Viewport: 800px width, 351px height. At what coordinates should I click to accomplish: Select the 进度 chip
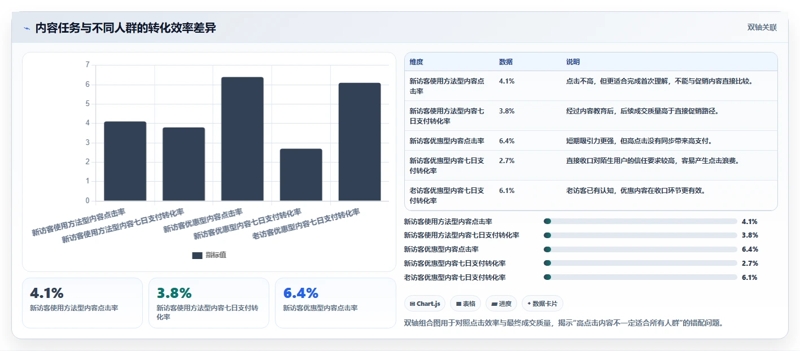(501, 304)
